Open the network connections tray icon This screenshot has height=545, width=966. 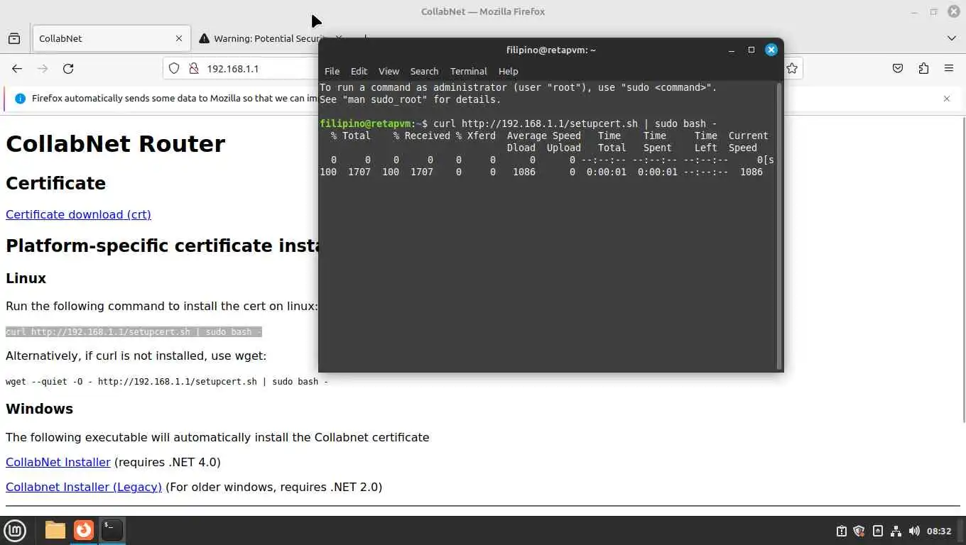tap(896, 531)
